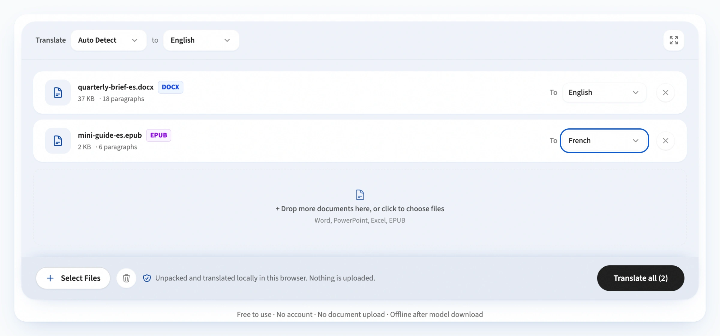
Task: Remove quarterly-brief-es.docx with its X button
Action: tap(665, 92)
